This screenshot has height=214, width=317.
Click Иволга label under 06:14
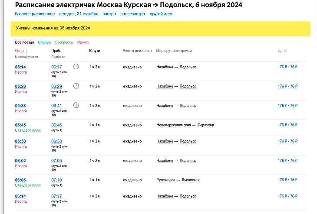[x=21, y=201]
